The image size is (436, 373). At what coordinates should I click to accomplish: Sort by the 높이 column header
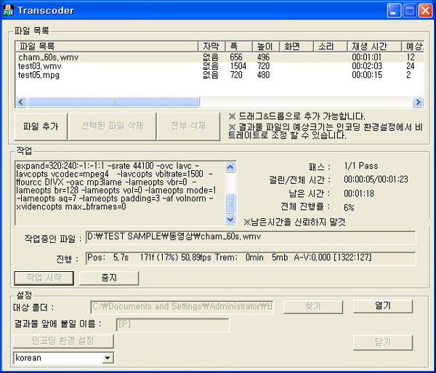click(x=265, y=47)
